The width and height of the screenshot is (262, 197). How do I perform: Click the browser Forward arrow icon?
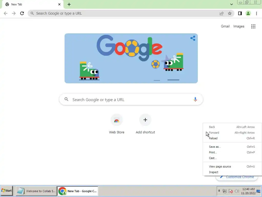coord(14,13)
